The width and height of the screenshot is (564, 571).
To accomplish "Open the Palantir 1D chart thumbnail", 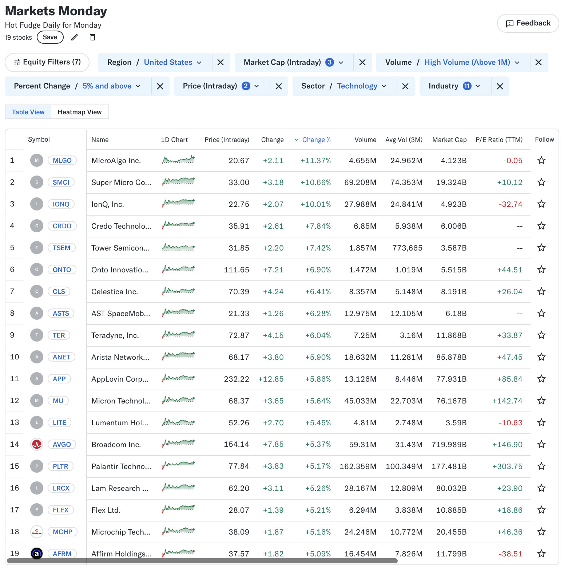I will click(x=178, y=465).
